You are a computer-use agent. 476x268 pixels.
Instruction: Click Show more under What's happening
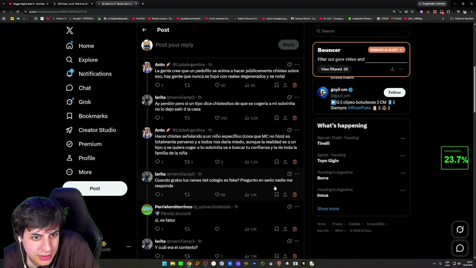[328, 209]
